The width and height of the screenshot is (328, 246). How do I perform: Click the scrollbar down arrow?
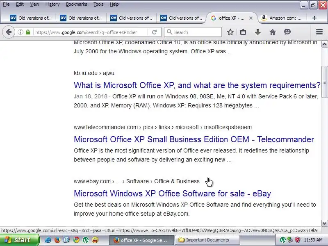point(324,223)
